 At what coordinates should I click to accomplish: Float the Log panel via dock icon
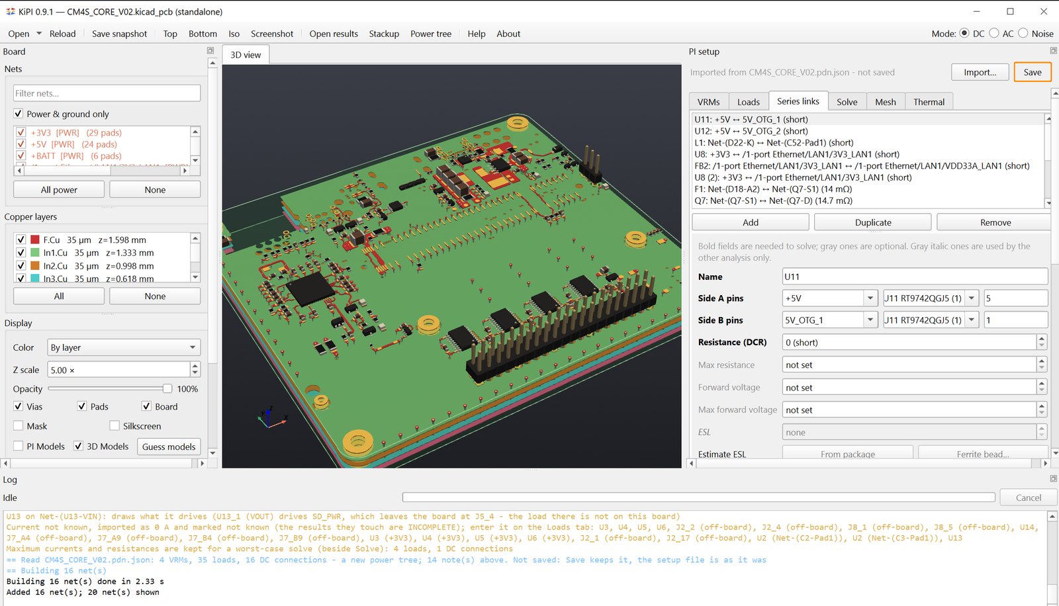click(x=1053, y=478)
